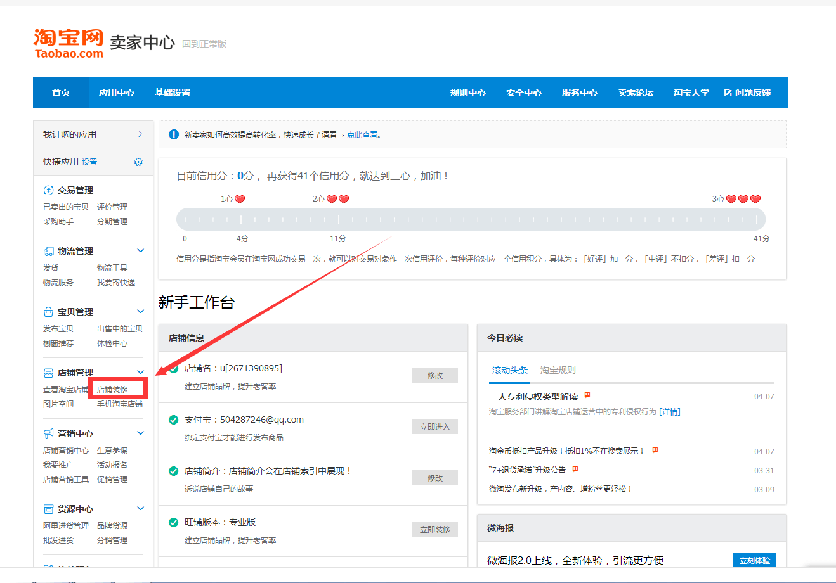Switch to the 滚动头条 tab
The image size is (836, 583).
[x=510, y=370]
